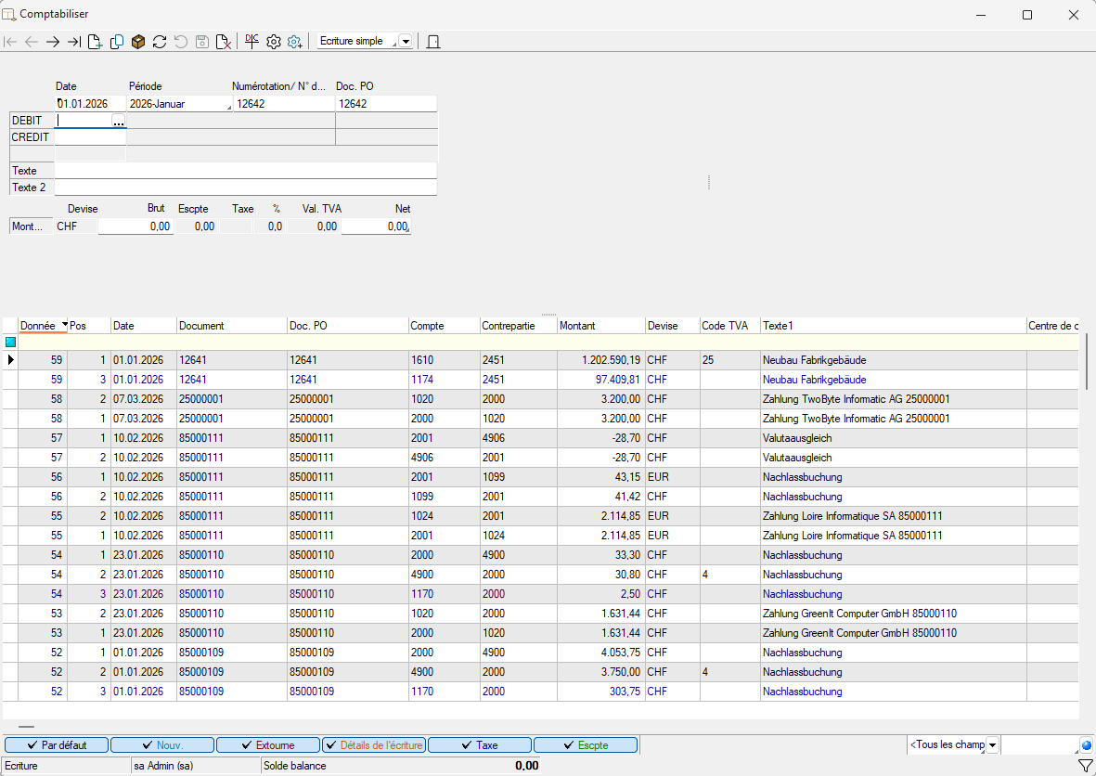
Task: Open the black settings gear icon
Action: [274, 42]
